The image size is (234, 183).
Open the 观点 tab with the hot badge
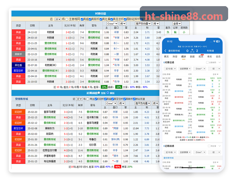201,57
